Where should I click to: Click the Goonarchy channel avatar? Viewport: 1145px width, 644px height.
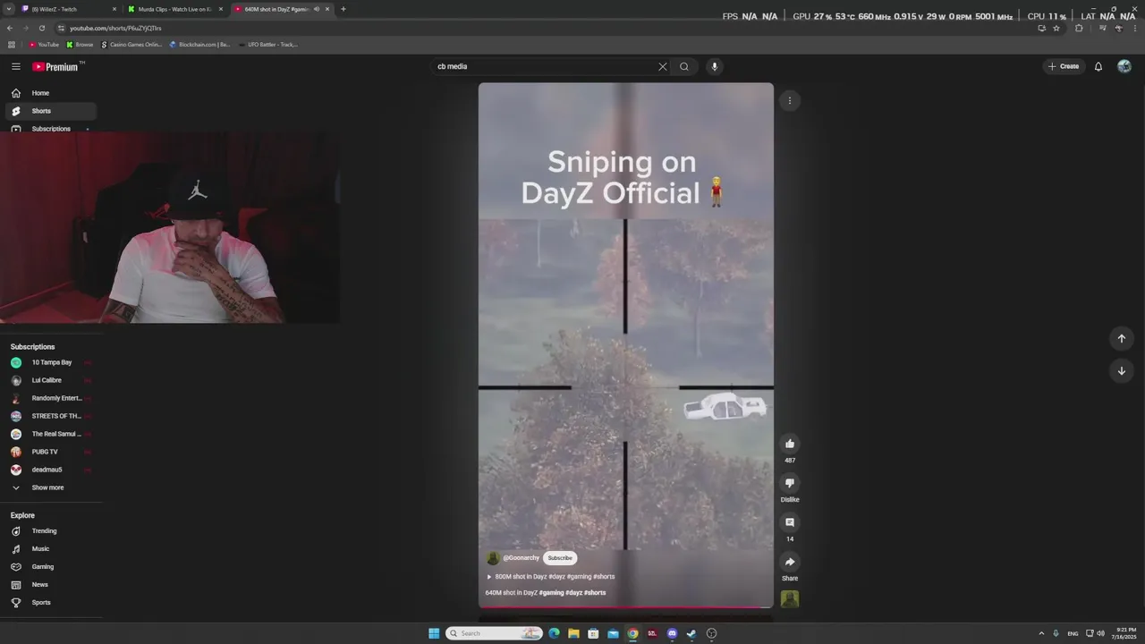pyautogui.click(x=493, y=558)
